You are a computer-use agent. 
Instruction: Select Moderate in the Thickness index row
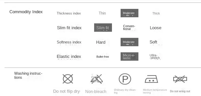pos(130,13)
